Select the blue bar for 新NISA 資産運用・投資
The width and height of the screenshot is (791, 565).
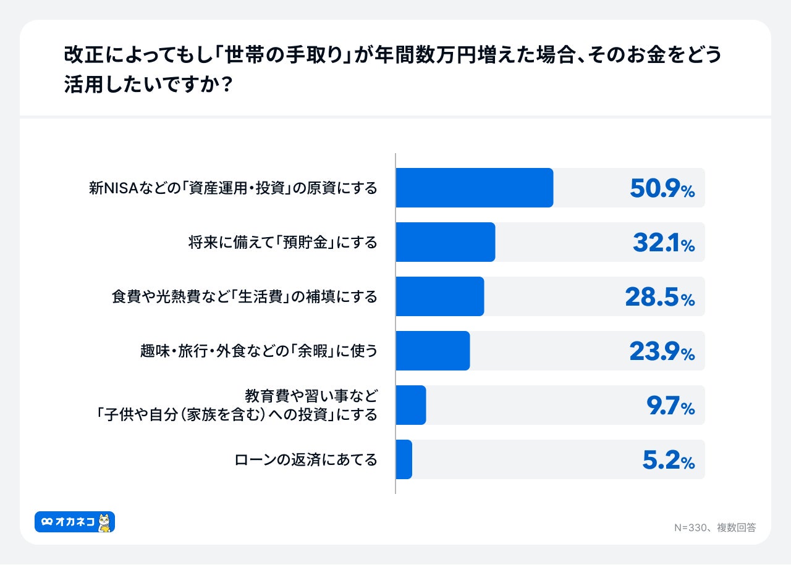474,188
